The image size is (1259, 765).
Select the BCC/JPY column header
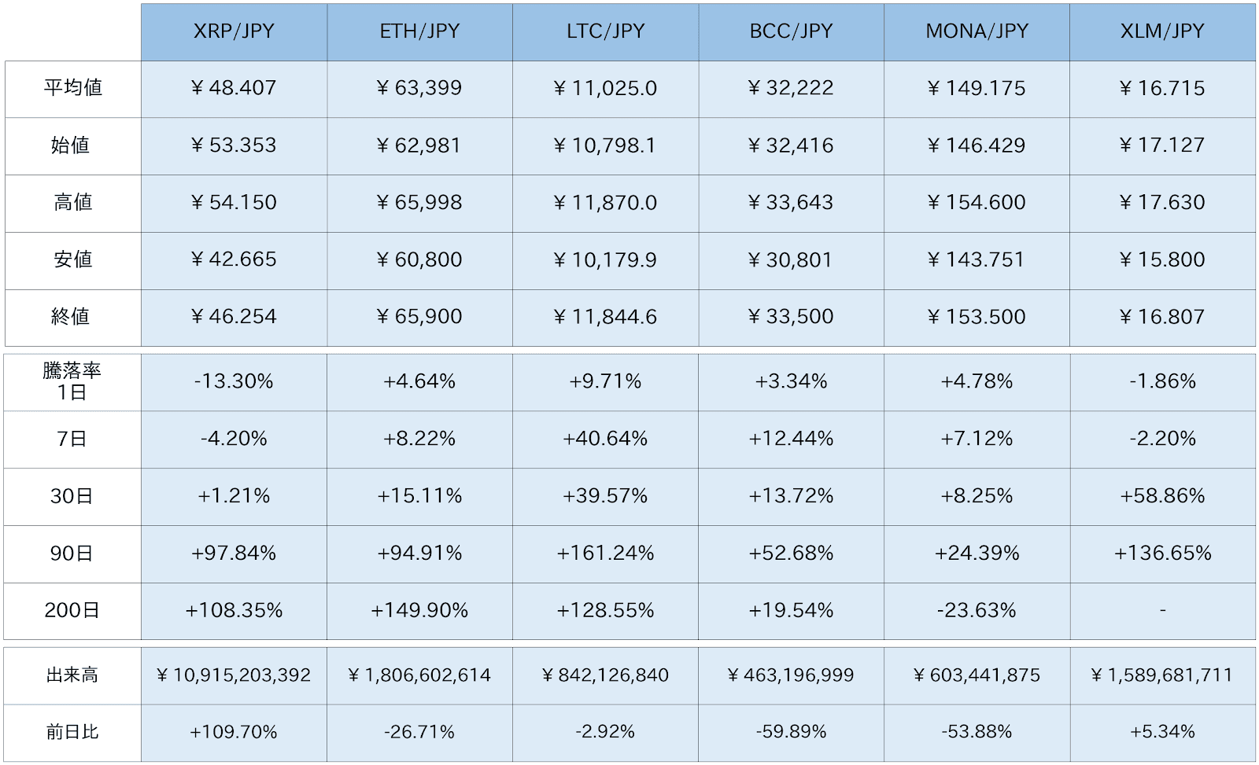coord(791,31)
